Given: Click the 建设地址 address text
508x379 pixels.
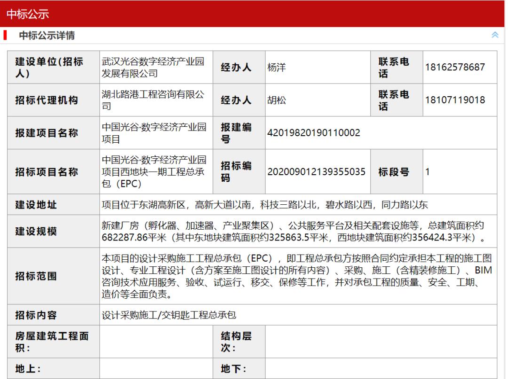Looking at the screenshot, I should tap(265, 205).
